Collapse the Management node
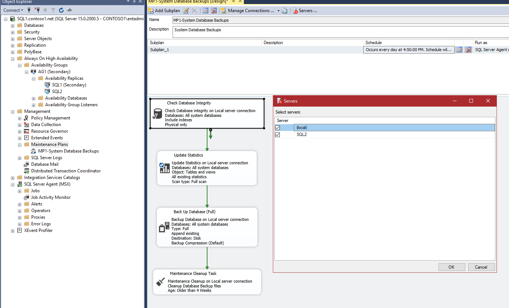The image size is (509, 308). pos(13,111)
